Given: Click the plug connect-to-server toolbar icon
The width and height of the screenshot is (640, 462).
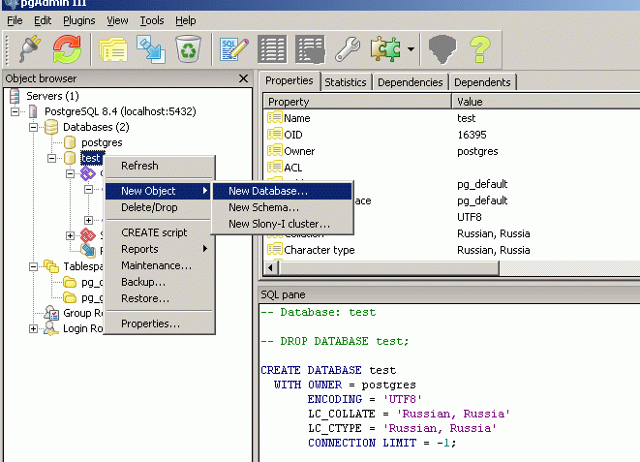Looking at the screenshot, I should 30,49.
